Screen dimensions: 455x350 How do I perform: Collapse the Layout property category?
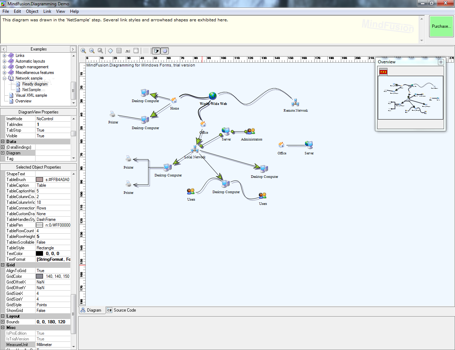3,316
